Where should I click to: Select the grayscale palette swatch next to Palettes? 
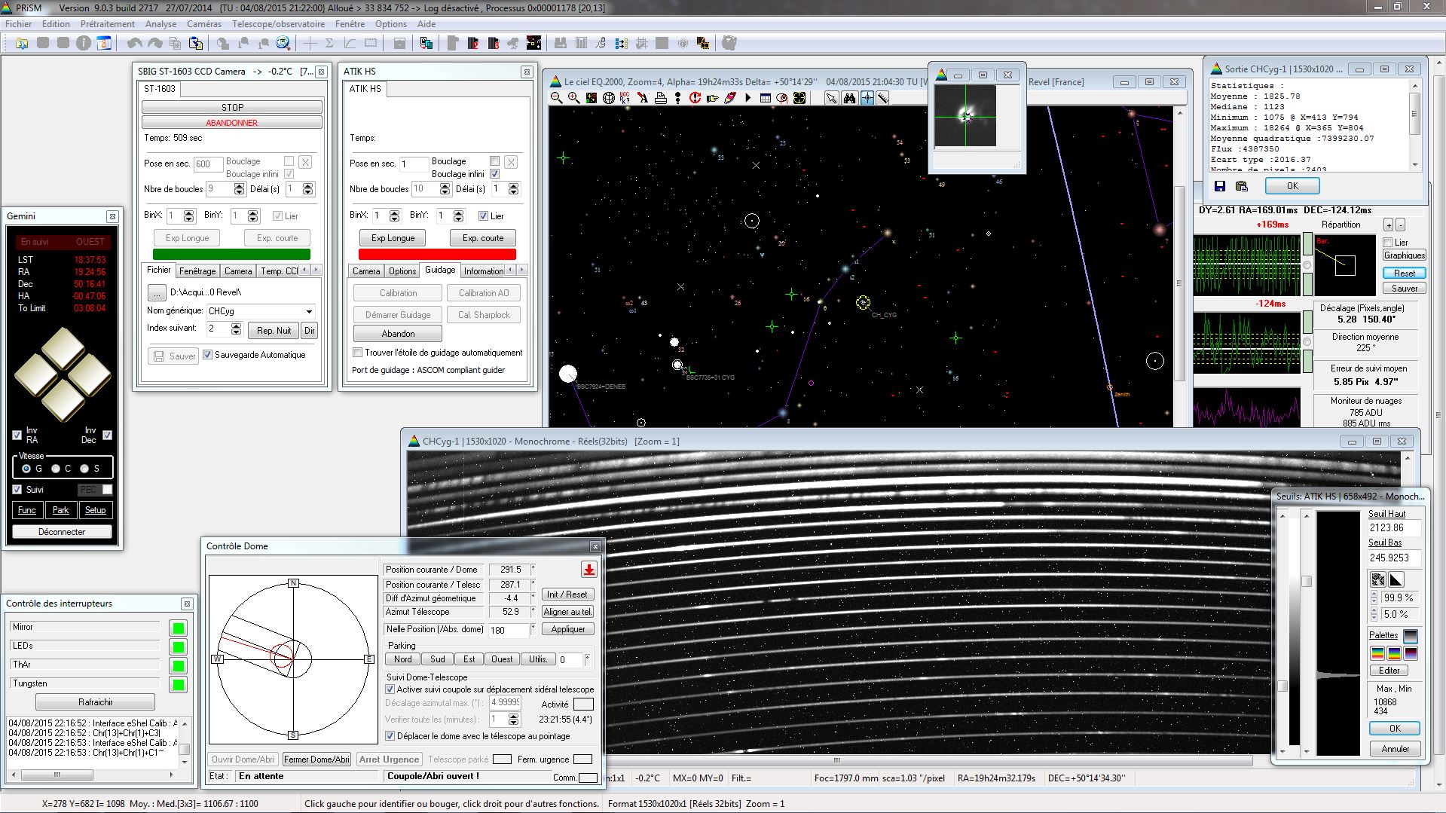[1411, 636]
